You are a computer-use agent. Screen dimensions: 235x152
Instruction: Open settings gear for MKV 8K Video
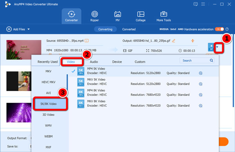201,106
